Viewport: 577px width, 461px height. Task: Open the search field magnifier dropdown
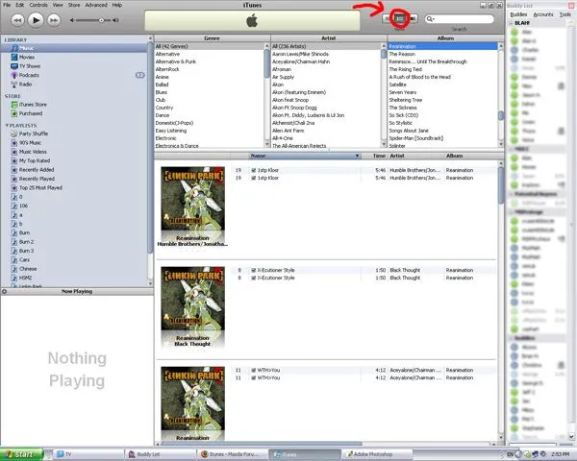click(433, 18)
